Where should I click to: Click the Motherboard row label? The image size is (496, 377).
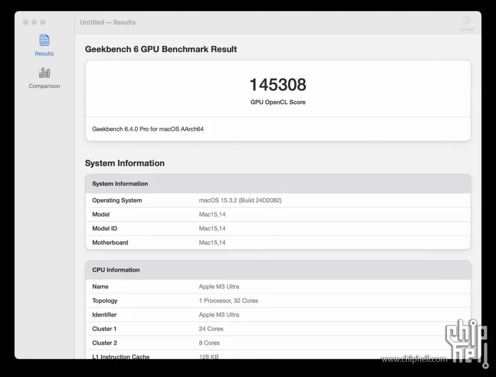click(x=110, y=242)
